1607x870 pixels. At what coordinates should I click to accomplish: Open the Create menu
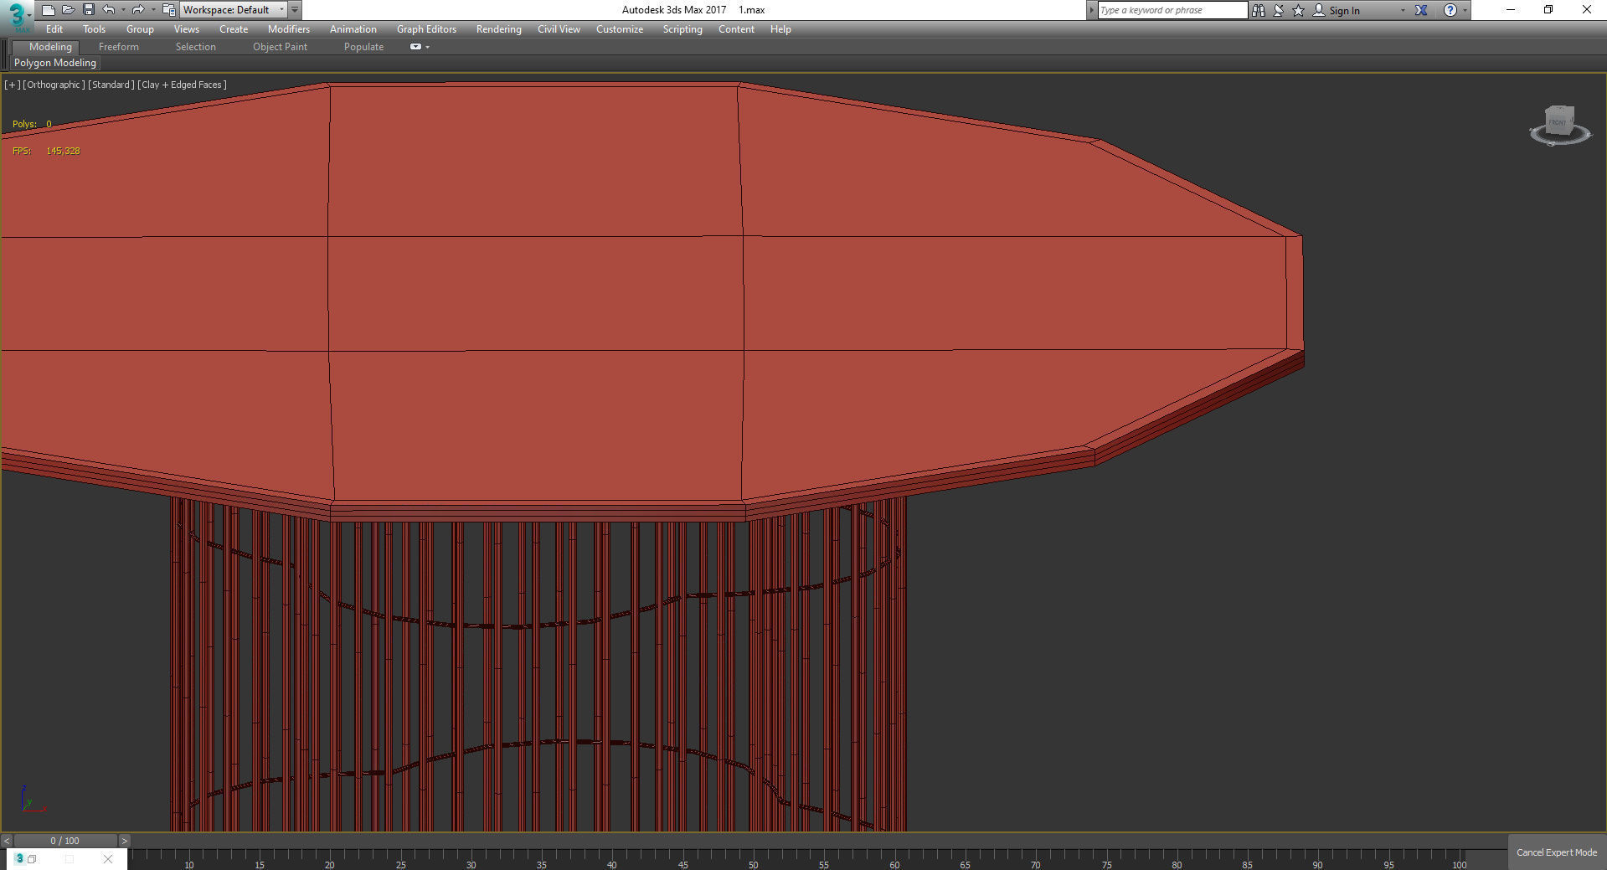(234, 29)
